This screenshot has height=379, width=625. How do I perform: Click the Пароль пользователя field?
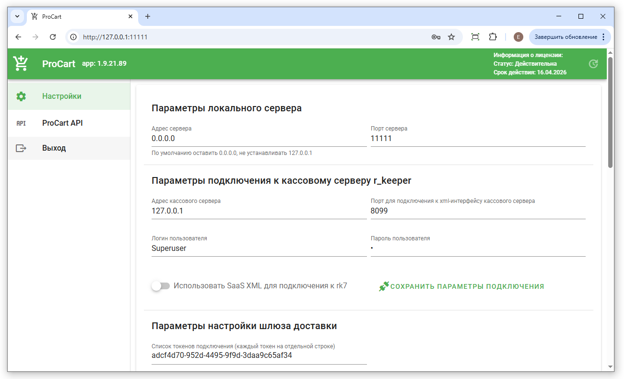pos(478,249)
